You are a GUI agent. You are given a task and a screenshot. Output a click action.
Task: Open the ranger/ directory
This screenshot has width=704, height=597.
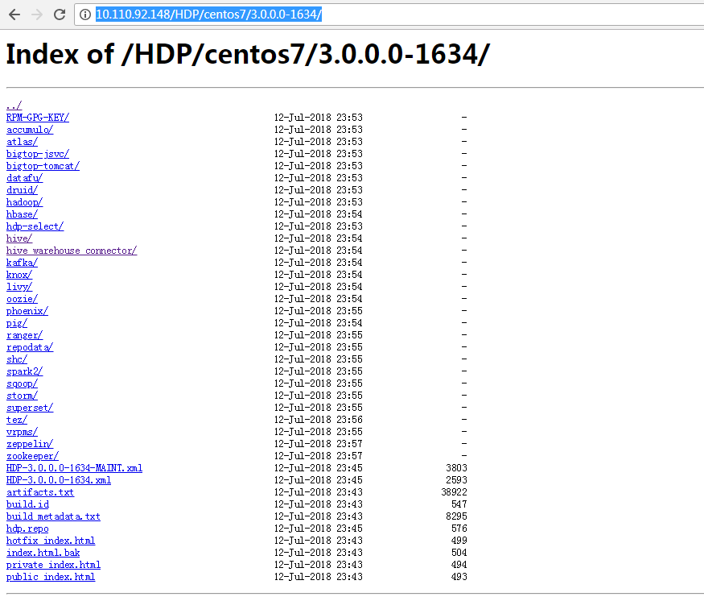[25, 335]
